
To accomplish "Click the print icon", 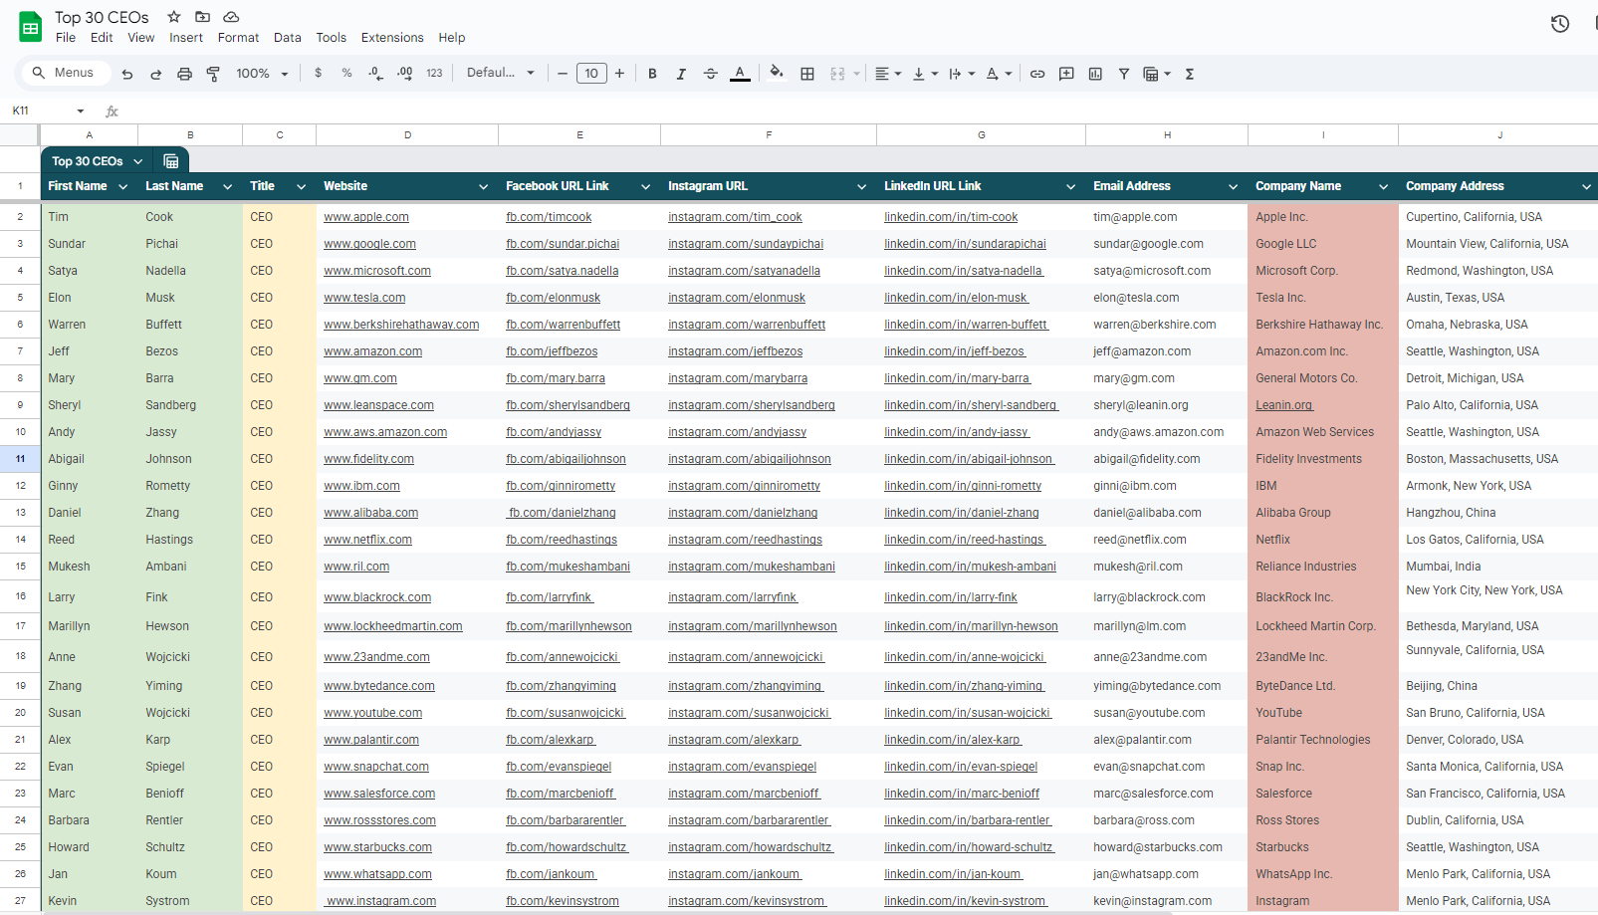I will click(x=184, y=74).
